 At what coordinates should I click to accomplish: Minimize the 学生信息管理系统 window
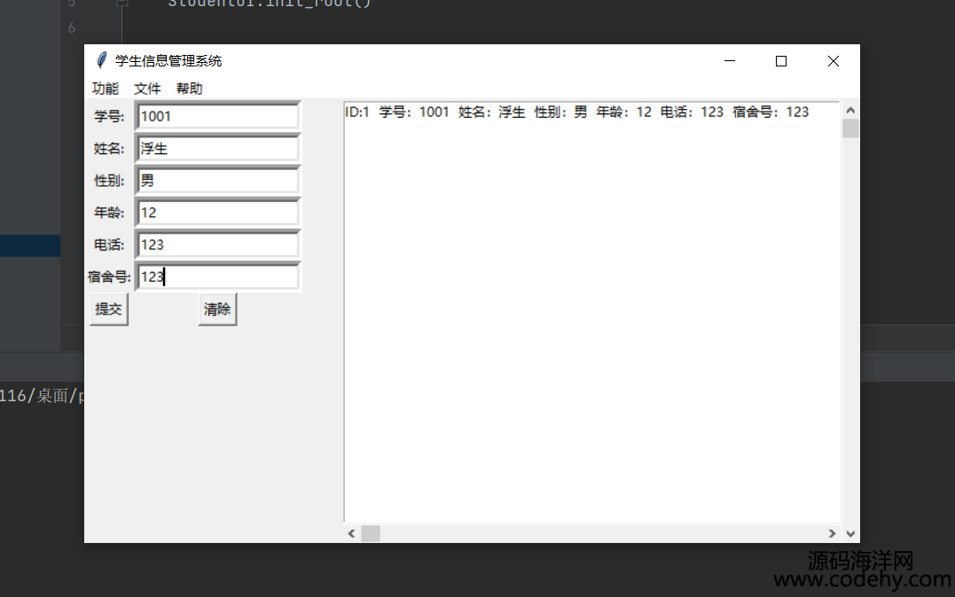(x=730, y=61)
